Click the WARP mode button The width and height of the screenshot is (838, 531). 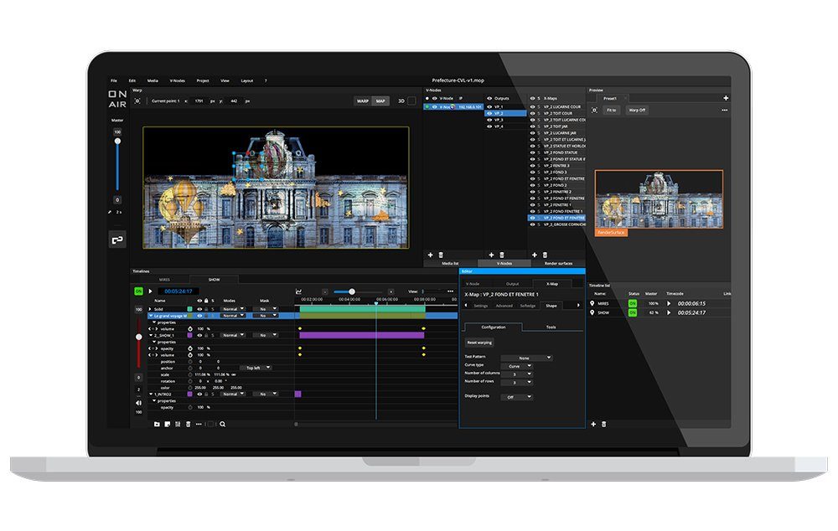coord(363,101)
